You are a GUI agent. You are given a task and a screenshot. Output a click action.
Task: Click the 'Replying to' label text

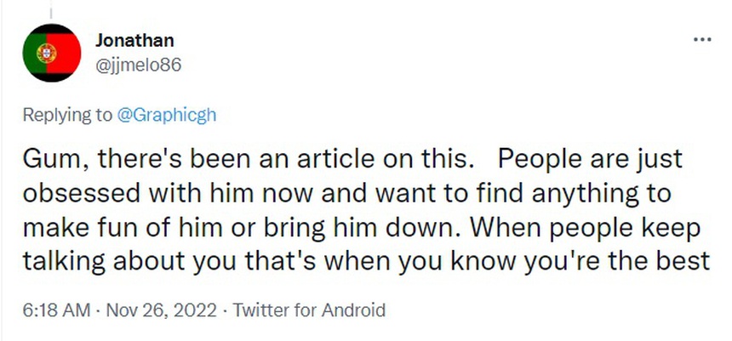65,116
